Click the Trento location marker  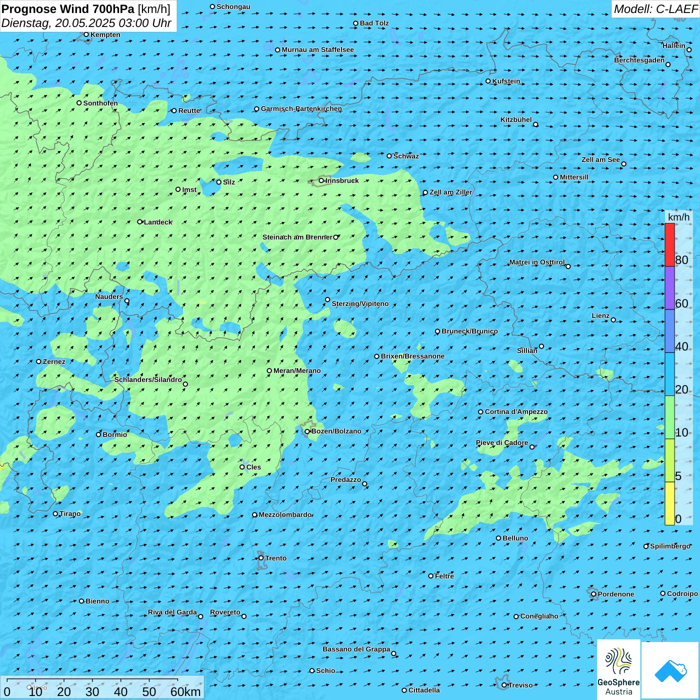click(x=261, y=558)
